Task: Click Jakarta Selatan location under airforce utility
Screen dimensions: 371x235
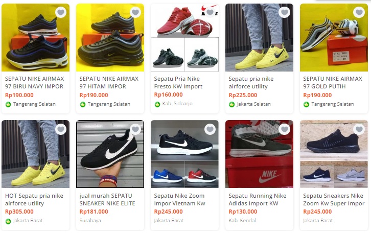Action: (253, 104)
